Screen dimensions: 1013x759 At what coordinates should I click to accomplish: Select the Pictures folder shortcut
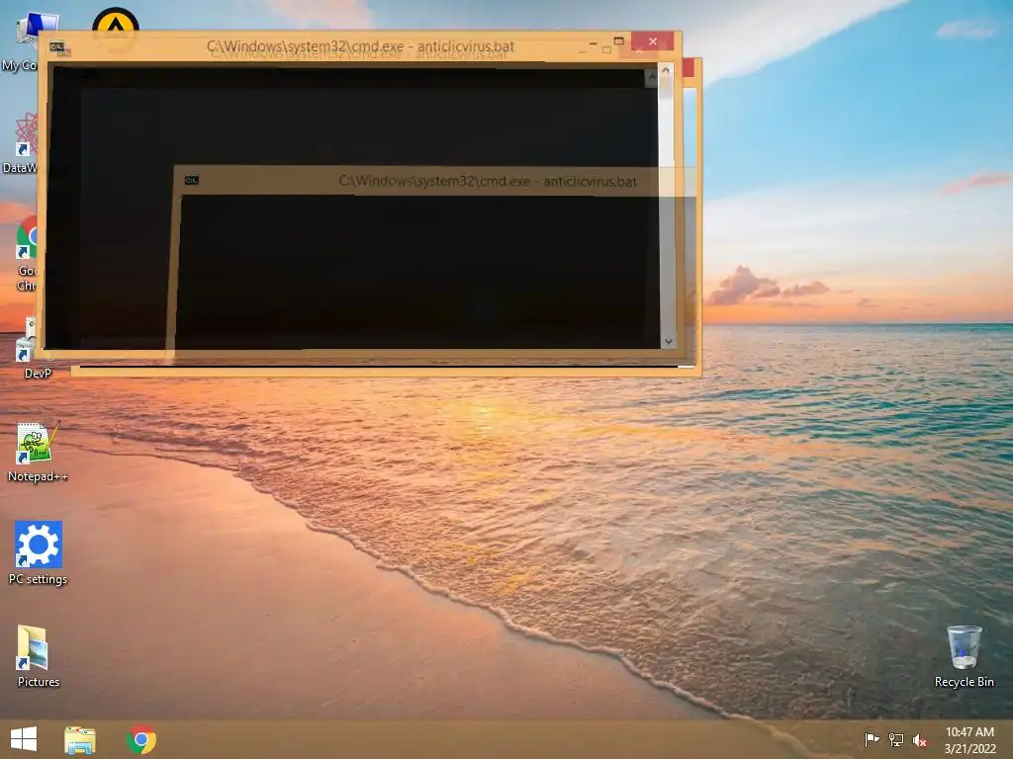tap(39, 656)
